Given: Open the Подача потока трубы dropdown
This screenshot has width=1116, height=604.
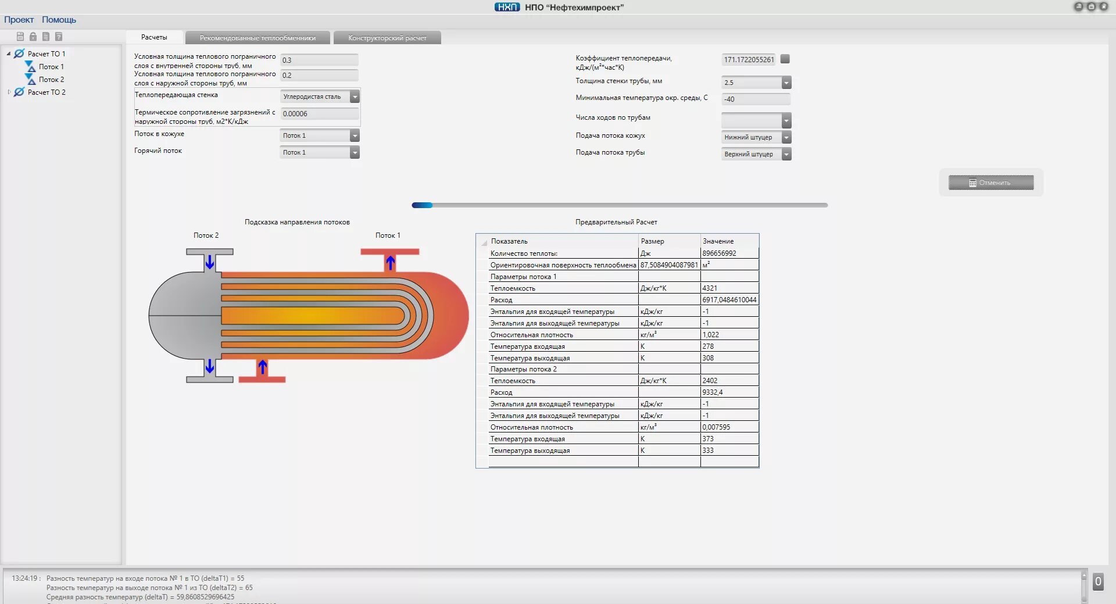Looking at the screenshot, I should click(x=786, y=155).
